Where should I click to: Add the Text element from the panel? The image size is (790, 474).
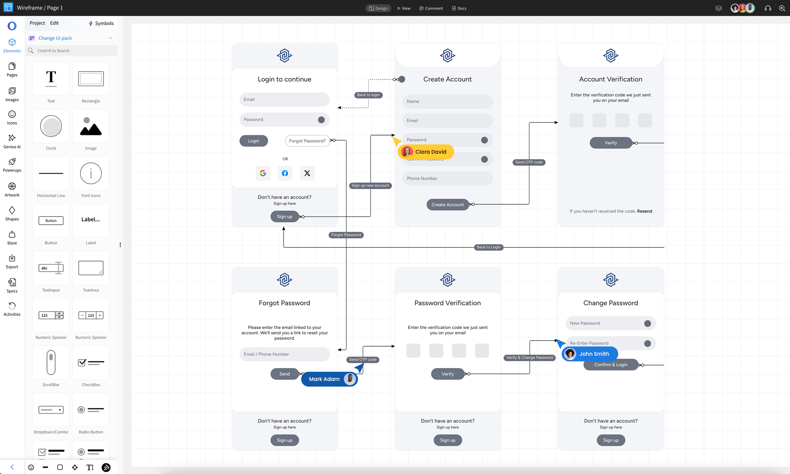click(x=51, y=79)
